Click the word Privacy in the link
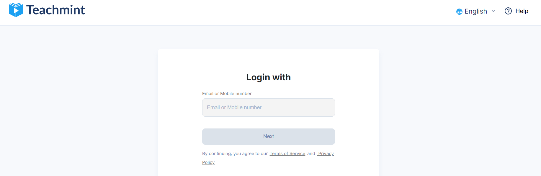The image size is (541, 176). pos(326,154)
